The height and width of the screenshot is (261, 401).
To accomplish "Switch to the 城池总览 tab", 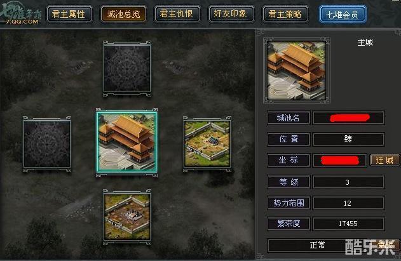I will (x=123, y=14).
